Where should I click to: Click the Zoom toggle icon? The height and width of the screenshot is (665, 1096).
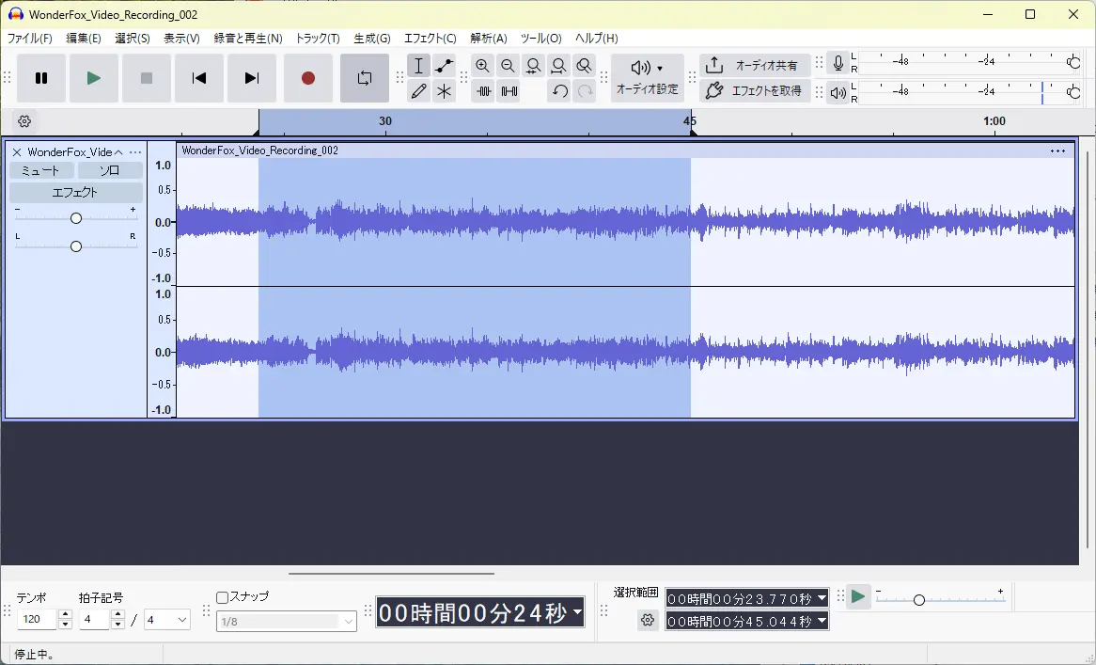point(585,66)
